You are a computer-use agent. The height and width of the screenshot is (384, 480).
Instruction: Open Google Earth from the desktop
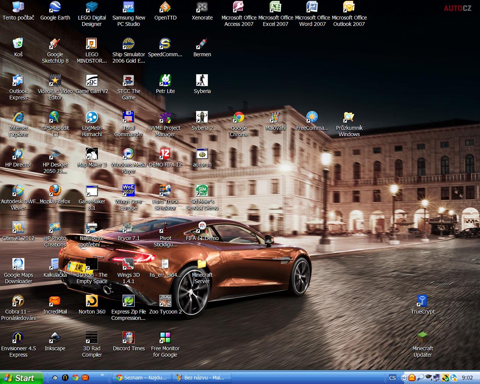click(55, 7)
